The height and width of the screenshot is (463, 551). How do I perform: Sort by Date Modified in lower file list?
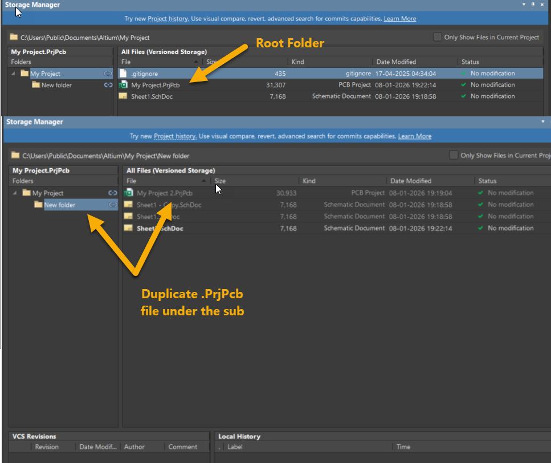410,181
